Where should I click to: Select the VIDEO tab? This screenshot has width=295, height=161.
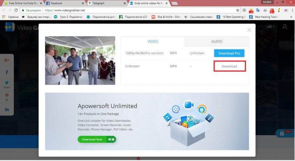pyautogui.click(x=153, y=41)
